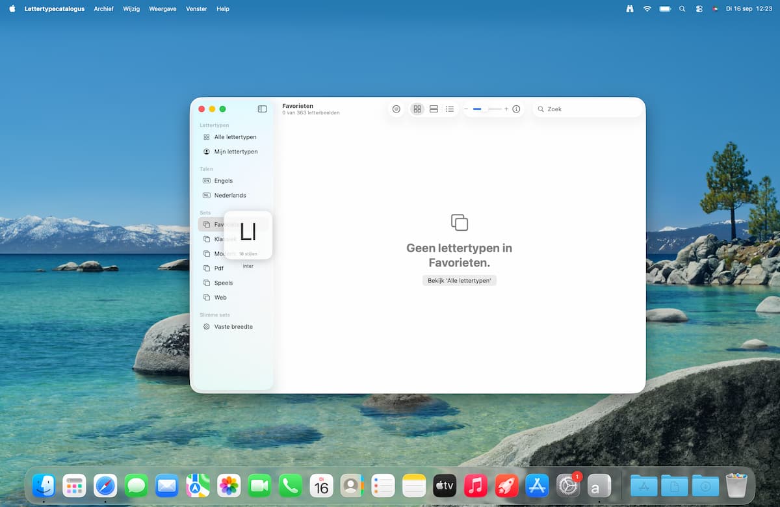Switch to list view
The image size is (780, 507).
pyautogui.click(x=450, y=109)
